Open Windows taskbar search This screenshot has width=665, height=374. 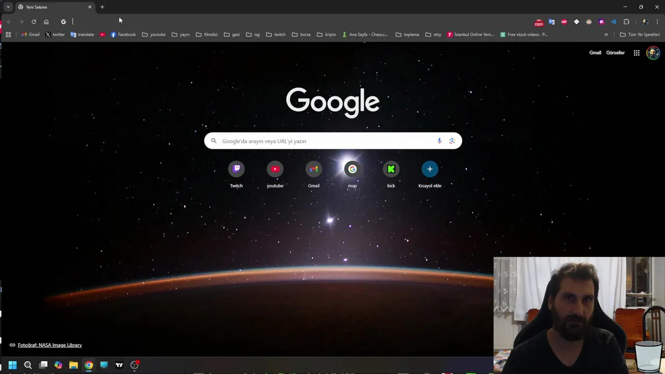click(x=28, y=365)
